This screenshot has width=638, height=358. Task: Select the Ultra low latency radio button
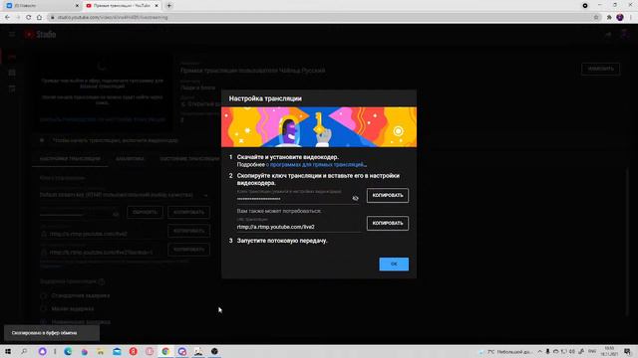[44, 322]
